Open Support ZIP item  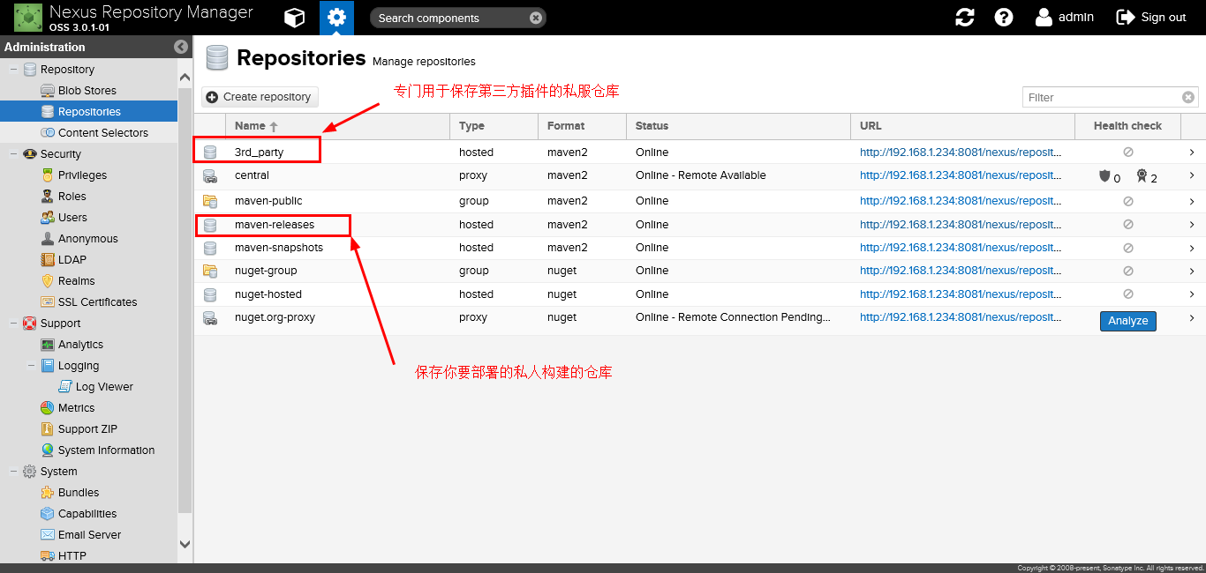87,429
